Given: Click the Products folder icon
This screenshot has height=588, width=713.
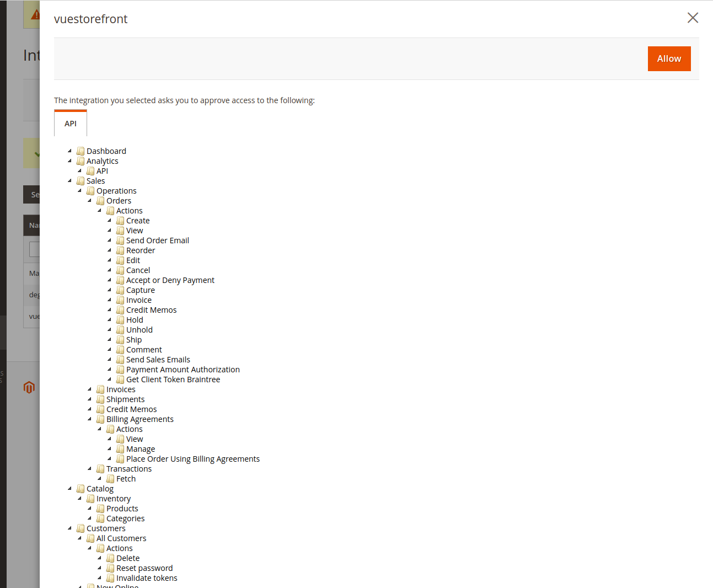Looking at the screenshot, I should point(100,509).
